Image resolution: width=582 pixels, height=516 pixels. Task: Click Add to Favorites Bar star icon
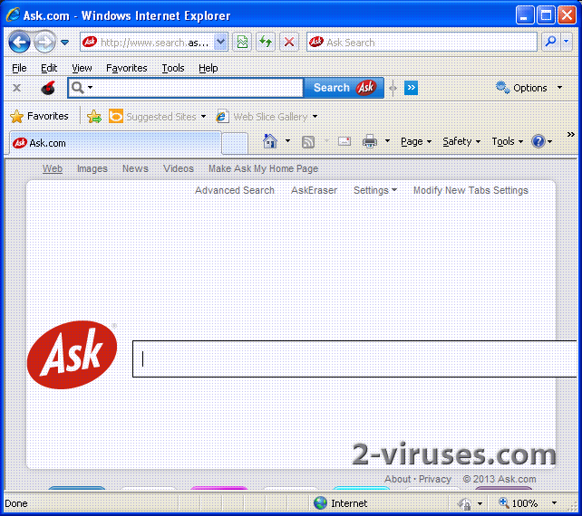click(x=94, y=117)
